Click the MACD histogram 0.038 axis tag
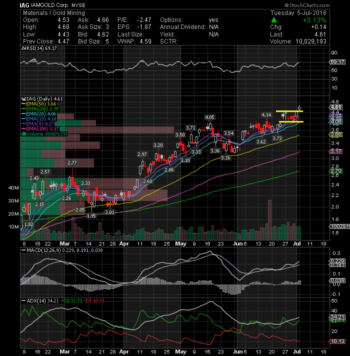 tap(337, 280)
